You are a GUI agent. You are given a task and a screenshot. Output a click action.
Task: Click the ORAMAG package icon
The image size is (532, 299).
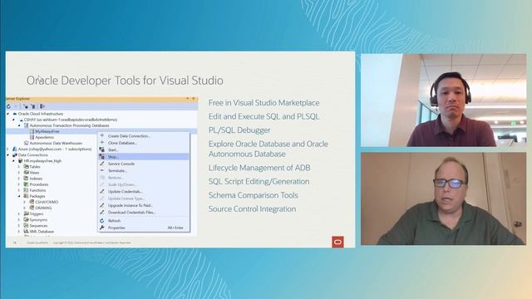(32, 208)
